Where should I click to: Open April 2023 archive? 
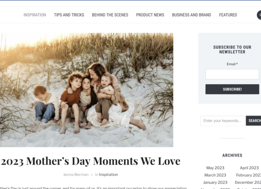pyautogui.click(x=249, y=168)
